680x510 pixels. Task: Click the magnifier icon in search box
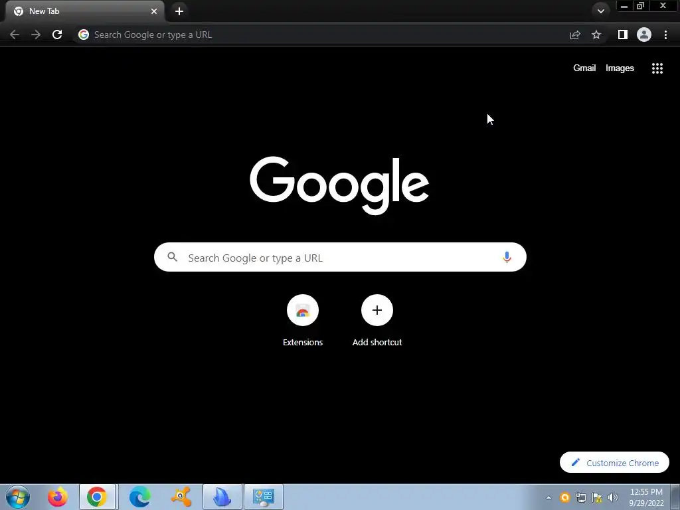[x=172, y=257]
